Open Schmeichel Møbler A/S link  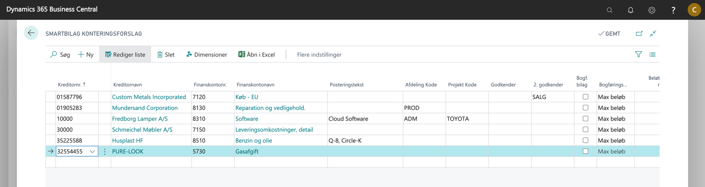tap(142, 130)
